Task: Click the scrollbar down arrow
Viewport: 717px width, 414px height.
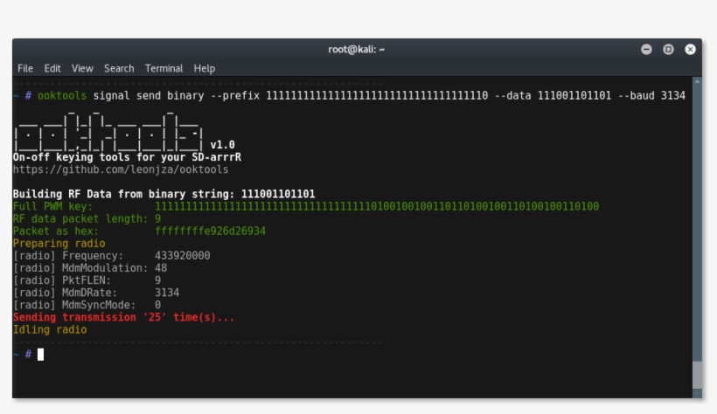Action: 697,393
